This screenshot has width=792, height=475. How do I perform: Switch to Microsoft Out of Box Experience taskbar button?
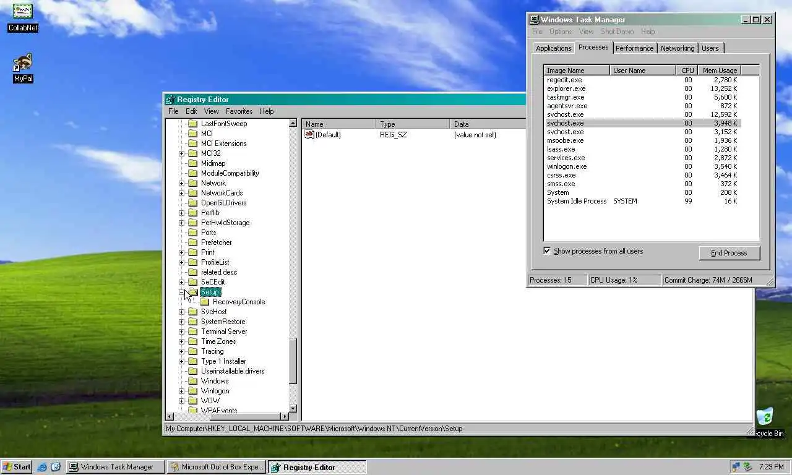tap(217, 467)
